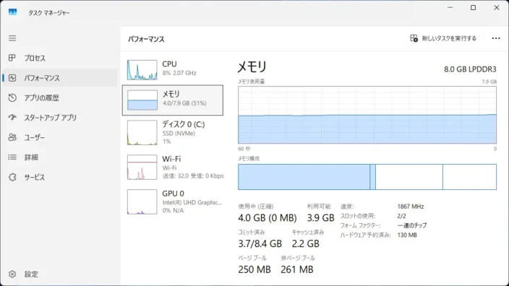Click the 設定 gear icon
Image resolution: width=509 pixels, height=286 pixels.
(12, 274)
